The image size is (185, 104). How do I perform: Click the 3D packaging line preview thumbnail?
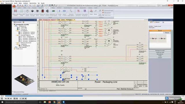coord(24,80)
